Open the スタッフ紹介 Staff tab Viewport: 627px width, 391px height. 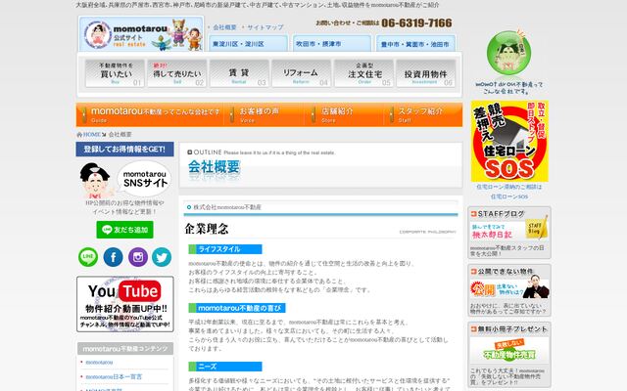tap(423, 114)
